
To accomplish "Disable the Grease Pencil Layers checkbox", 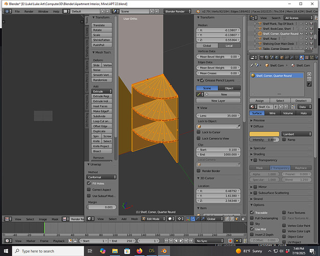I will (202, 80).
